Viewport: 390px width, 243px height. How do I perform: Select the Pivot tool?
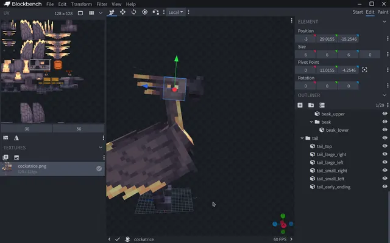click(x=145, y=12)
